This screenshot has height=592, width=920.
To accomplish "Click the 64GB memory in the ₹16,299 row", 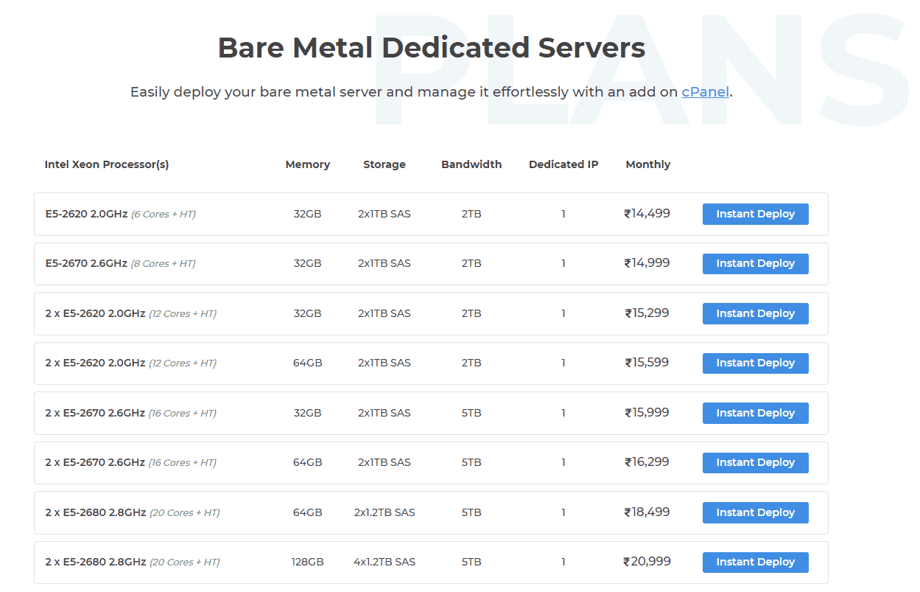I will click(308, 462).
